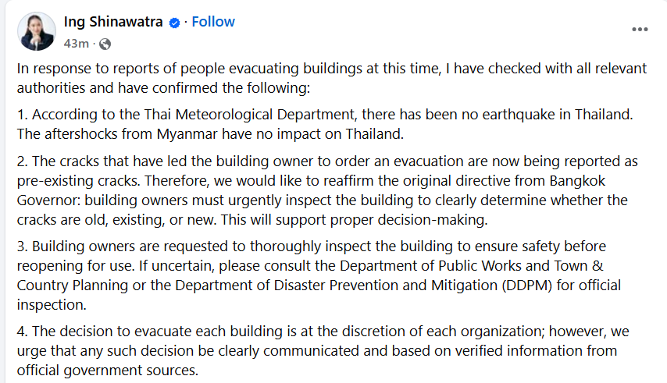Click the blue verified badge icon

click(174, 23)
